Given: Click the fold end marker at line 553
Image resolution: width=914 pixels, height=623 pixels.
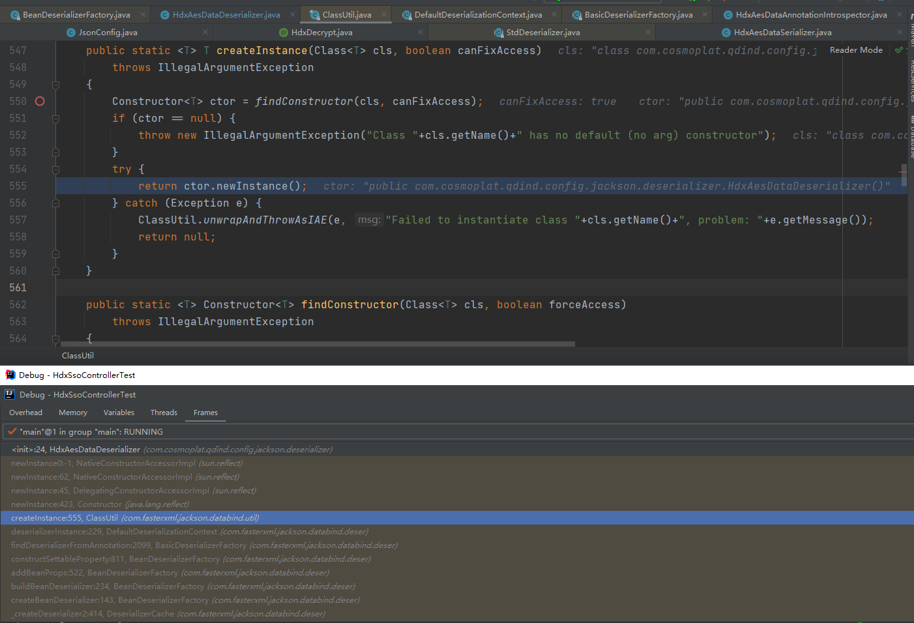Looking at the screenshot, I should pos(55,152).
